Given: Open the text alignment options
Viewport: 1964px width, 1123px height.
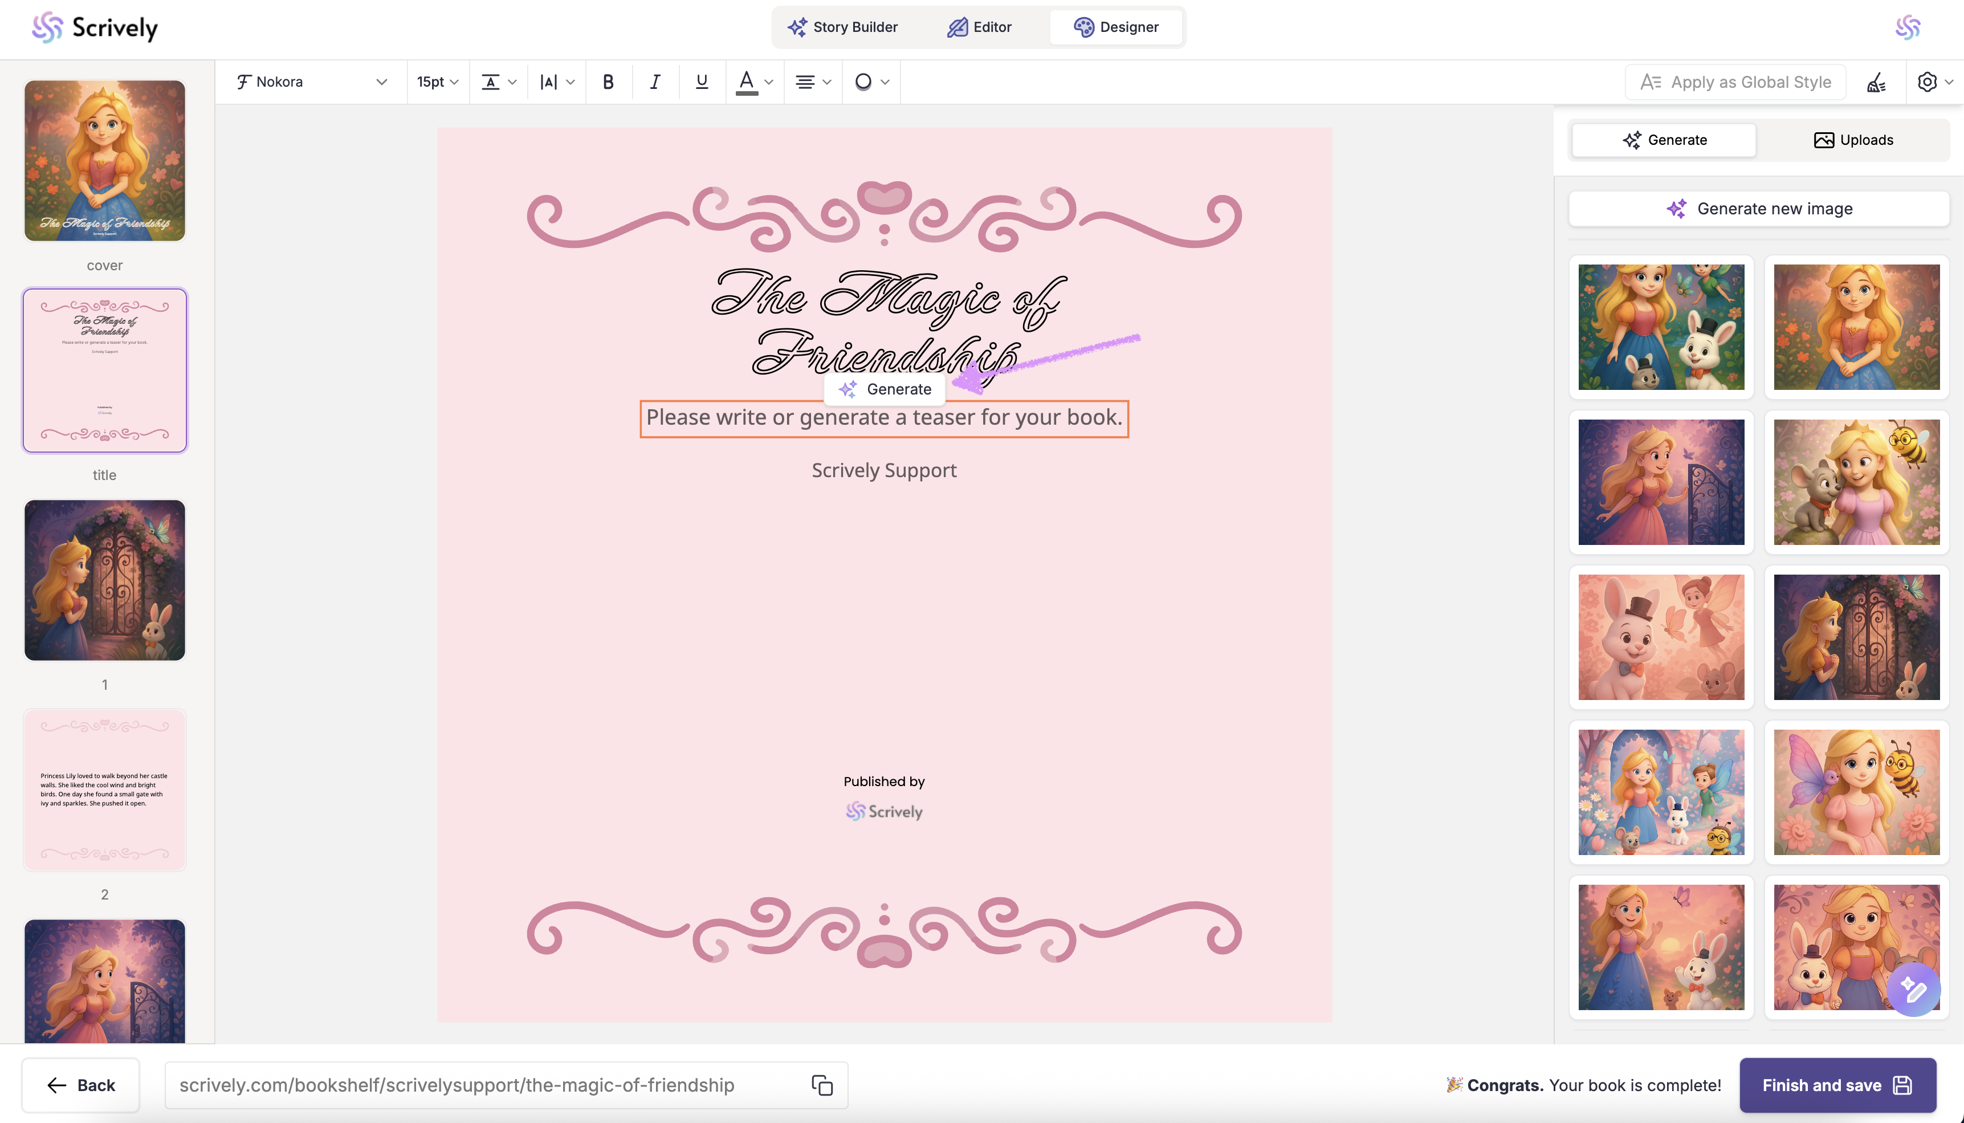Looking at the screenshot, I should (813, 82).
